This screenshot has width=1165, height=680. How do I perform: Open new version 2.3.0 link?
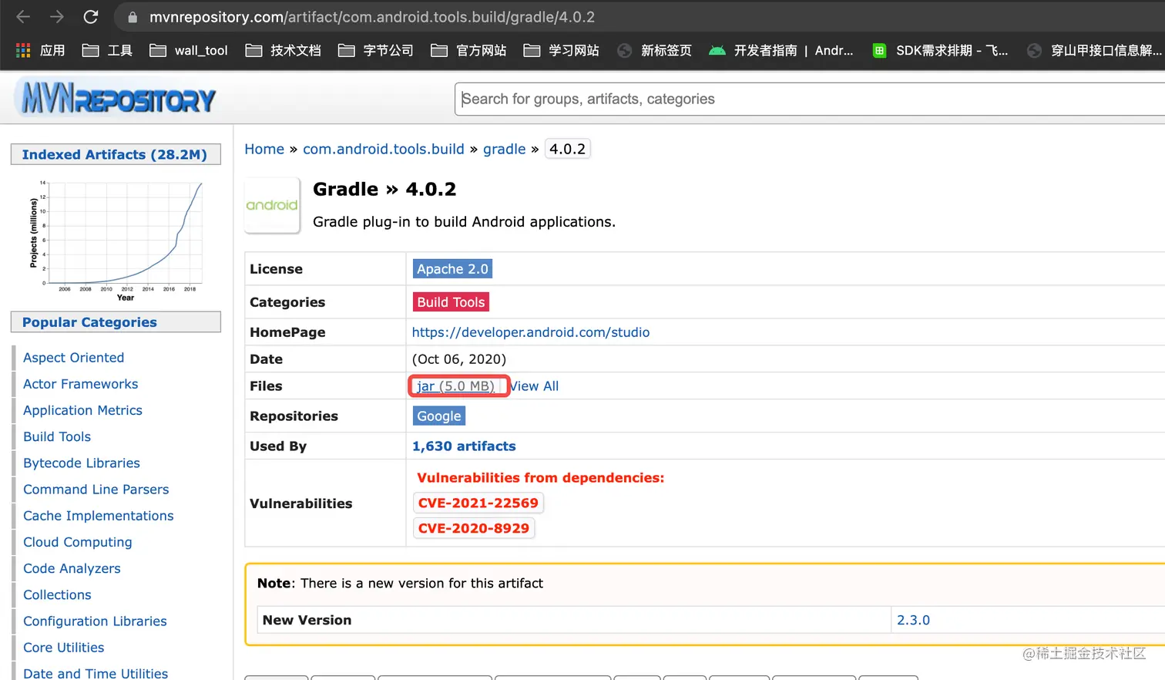[913, 620]
